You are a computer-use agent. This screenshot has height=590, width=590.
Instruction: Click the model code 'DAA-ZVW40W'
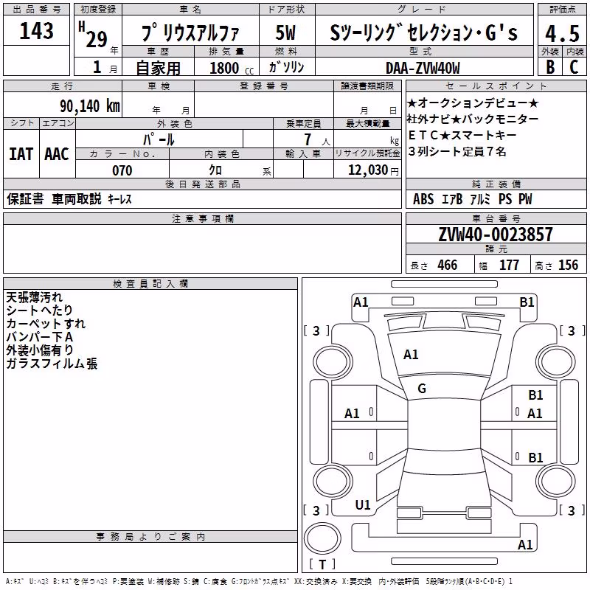click(423, 68)
